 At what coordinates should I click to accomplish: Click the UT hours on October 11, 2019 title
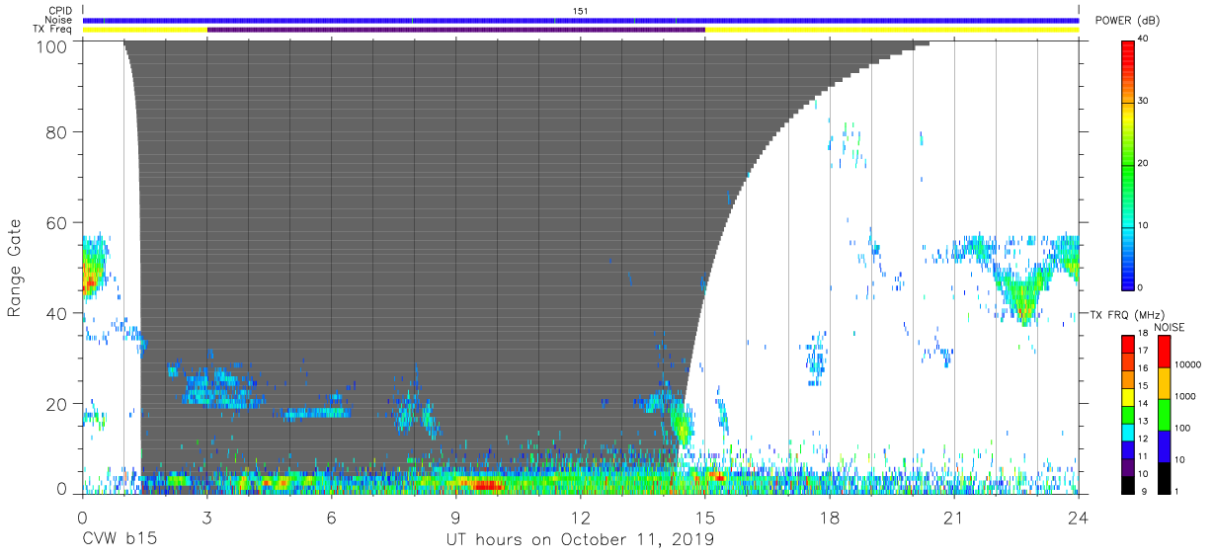point(580,540)
